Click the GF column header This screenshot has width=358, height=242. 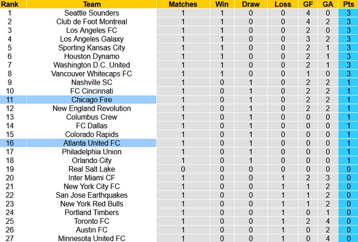[308, 4]
